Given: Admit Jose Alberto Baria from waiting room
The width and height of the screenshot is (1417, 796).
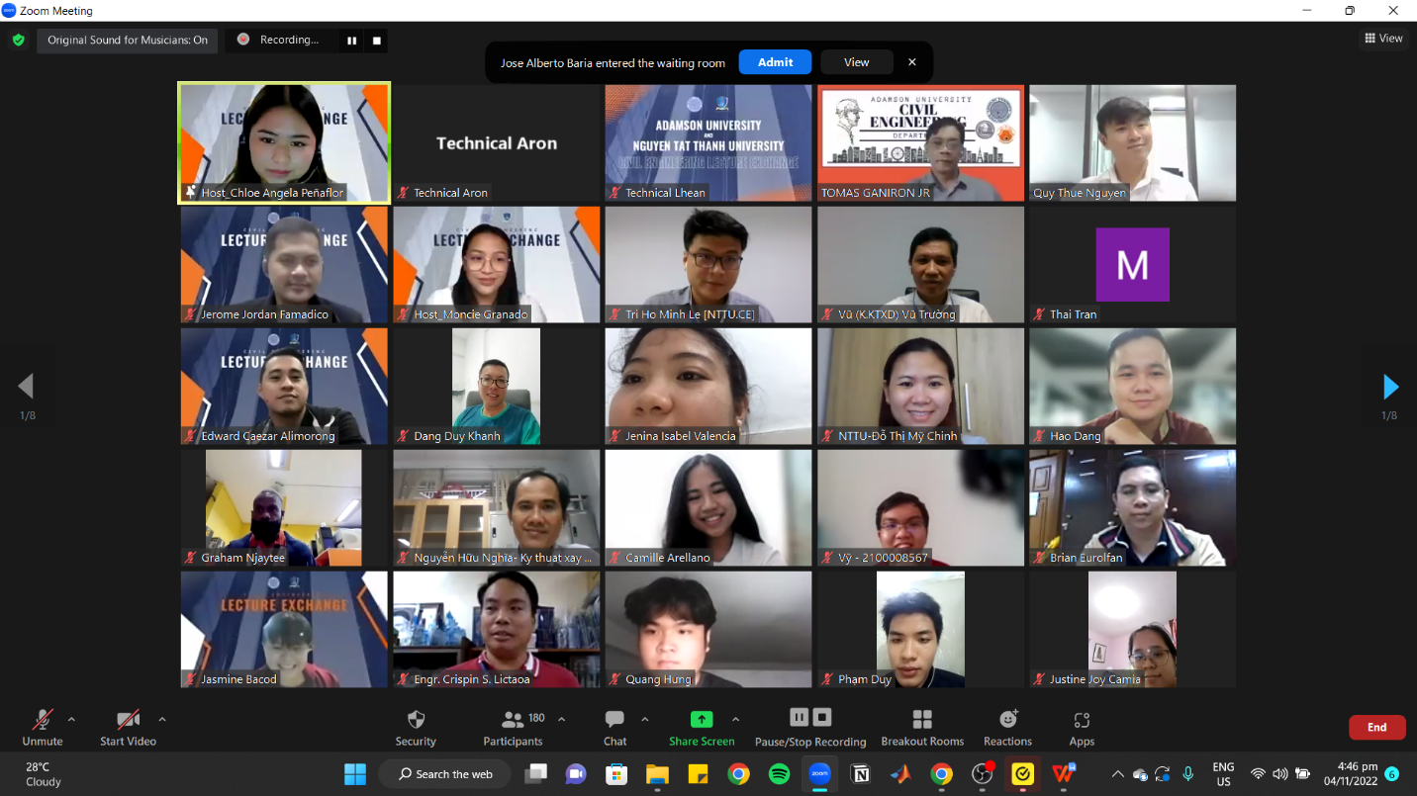Looking at the screenshot, I should coord(775,62).
